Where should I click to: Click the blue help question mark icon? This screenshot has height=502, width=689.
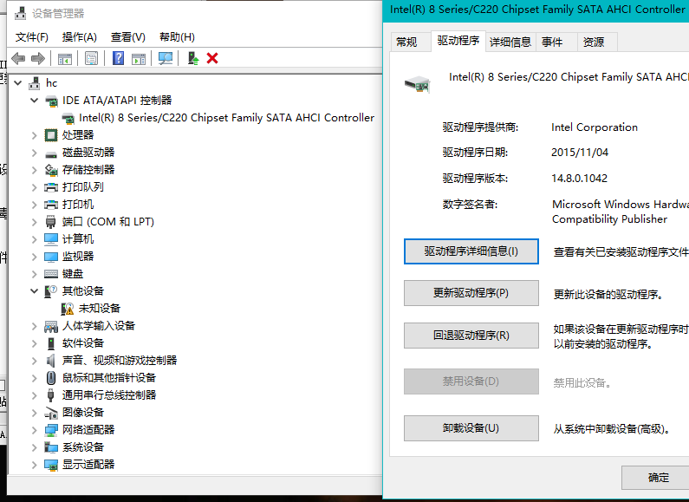coord(119,58)
